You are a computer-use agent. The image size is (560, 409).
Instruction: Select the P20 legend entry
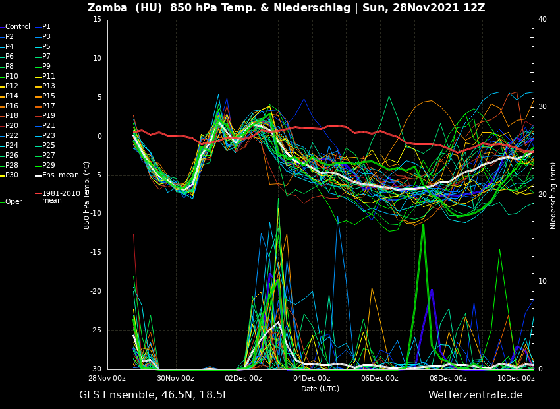point(12,126)
